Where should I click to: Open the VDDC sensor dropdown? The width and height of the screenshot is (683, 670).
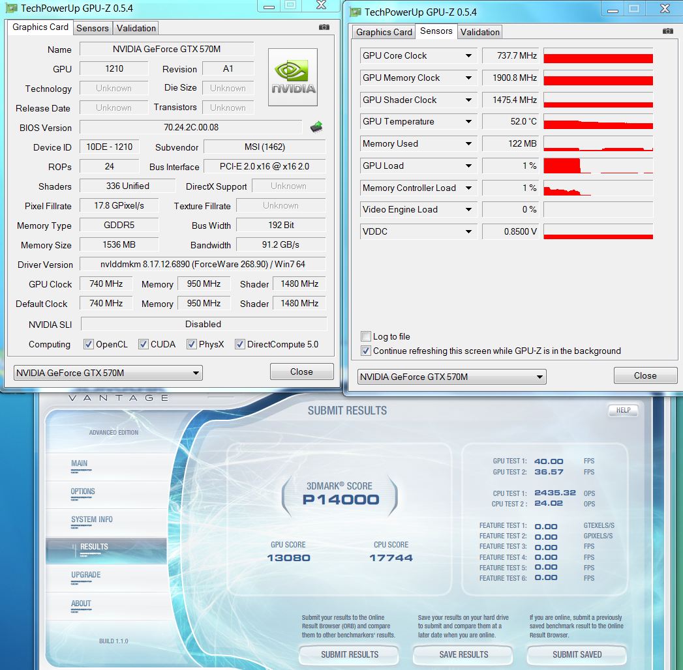[x=468, y=231]
